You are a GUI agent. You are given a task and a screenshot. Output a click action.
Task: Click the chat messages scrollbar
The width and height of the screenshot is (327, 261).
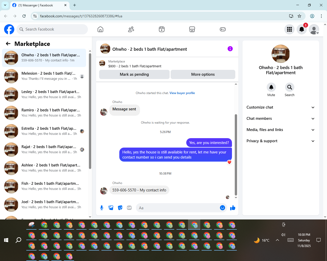[236, 155]
